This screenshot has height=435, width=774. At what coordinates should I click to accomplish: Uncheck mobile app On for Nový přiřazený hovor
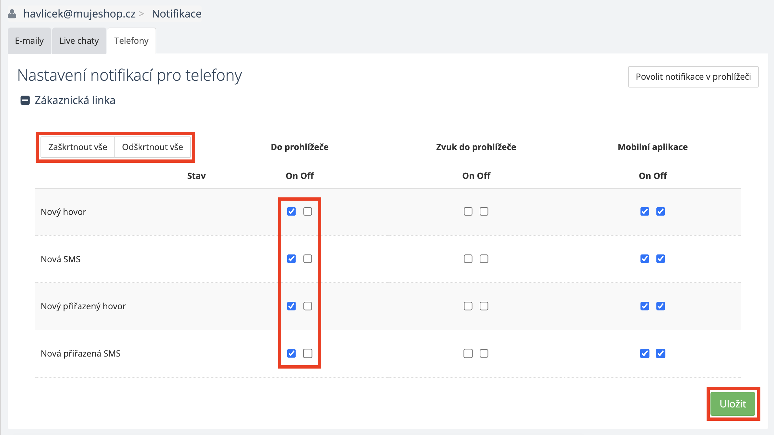(645, 306)
